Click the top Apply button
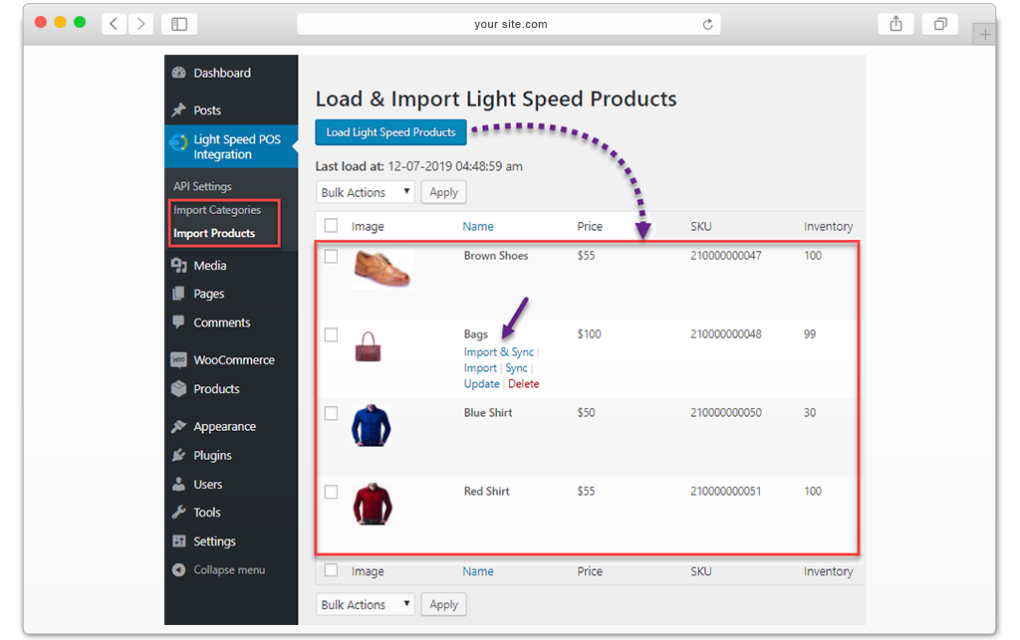Image resolution: width=1020 pixels, height=640 pixels. (x=443, y=192)
